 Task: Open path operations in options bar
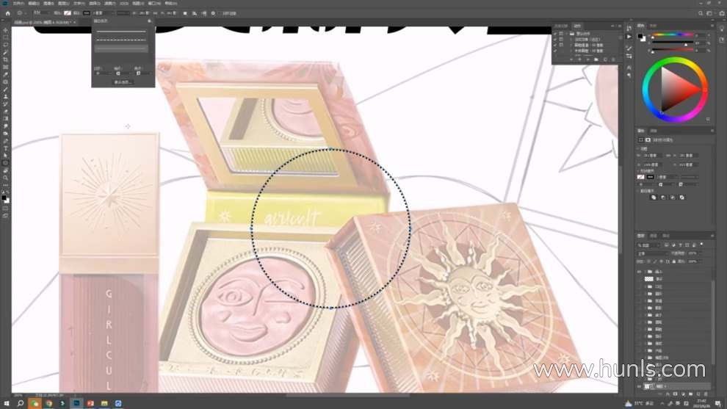(185, 13)
